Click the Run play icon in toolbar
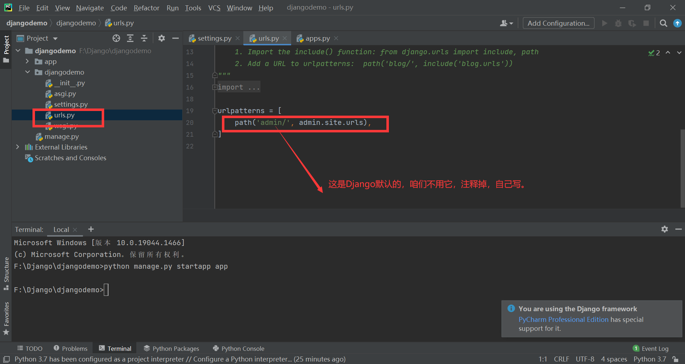This screenshot has height=364, width=685. pyautogui.click(x=604, y=23)
